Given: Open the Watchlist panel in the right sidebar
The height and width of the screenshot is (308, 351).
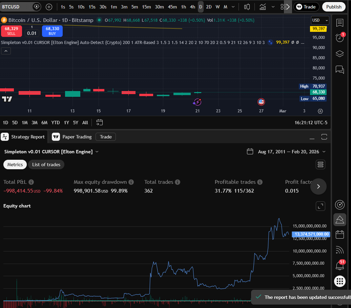Looking at the screenshot, I should [340, 23].
